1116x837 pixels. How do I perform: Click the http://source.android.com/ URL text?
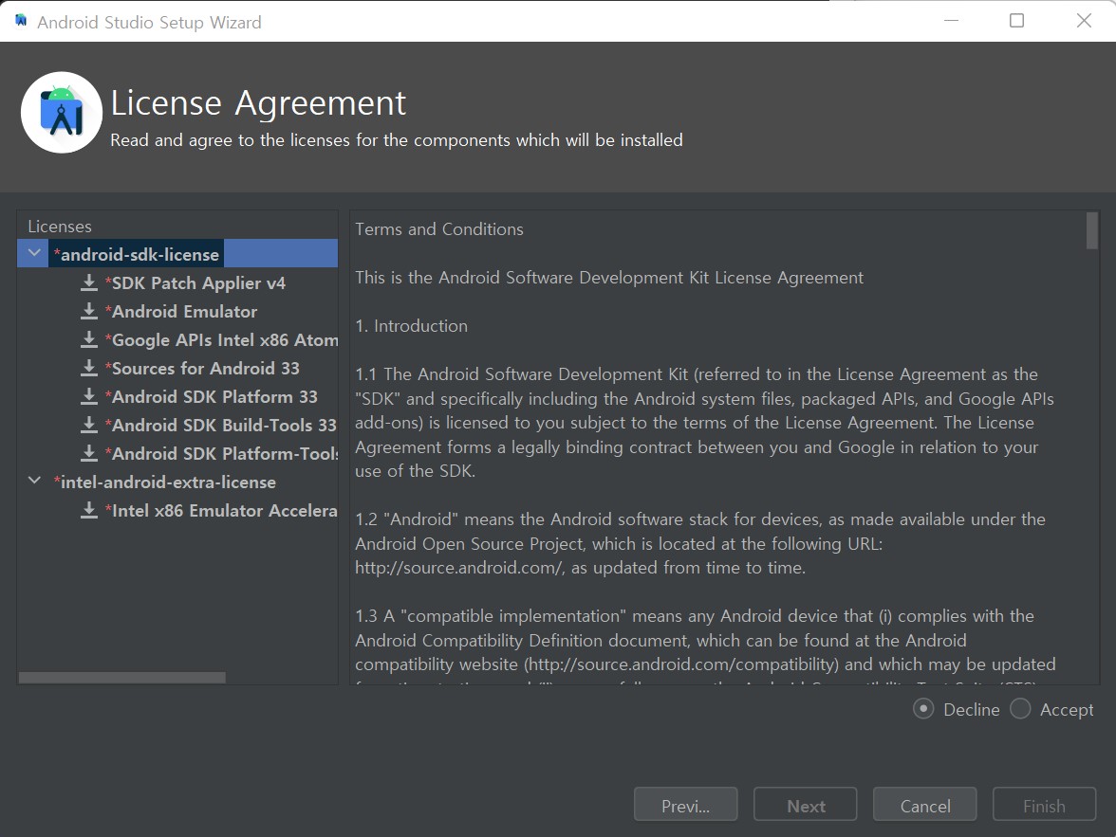tap(459, 568)
